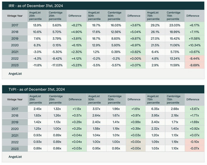Select the Vintage Year header in TVPI table
This screenshot has width=207, height=165.
click(15, 99)
